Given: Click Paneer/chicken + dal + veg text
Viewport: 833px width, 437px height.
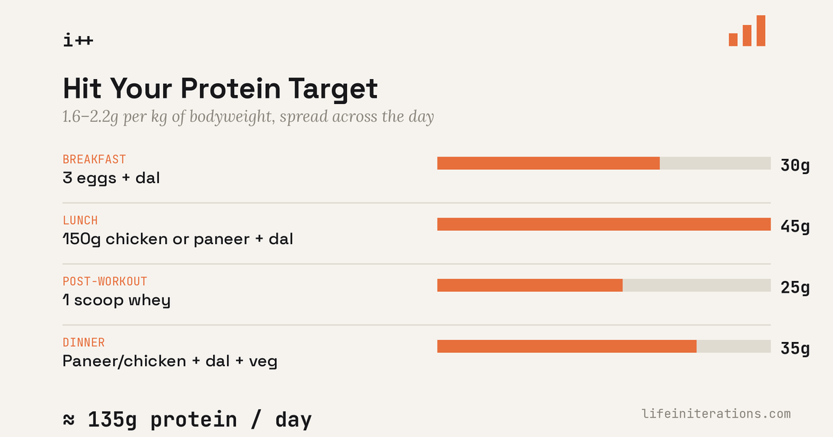Looking at the screenshot, I should coord(170,361).
